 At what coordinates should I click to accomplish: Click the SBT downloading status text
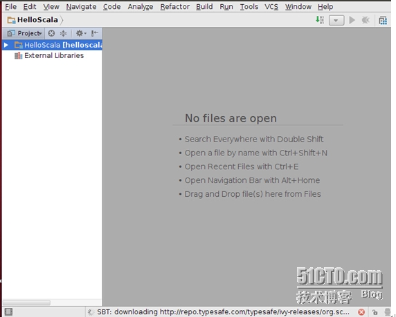pos(223,312)
